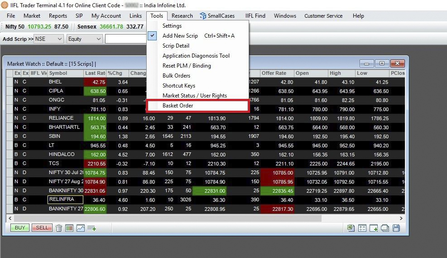Select Basket Order from Tools menu
Image resolution: width=447 pixels, height=258 pixels.
pos(178,106)
